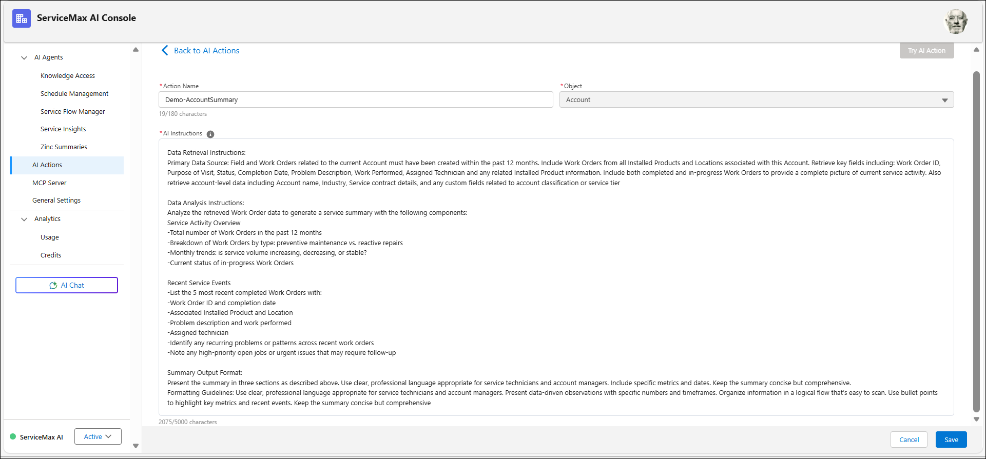
Task: Collapse the Analytics section
Action: click(24, 219)
